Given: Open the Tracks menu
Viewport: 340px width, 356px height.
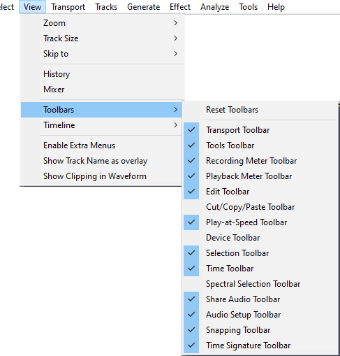Looking at the screenshot, I should tap(106, 7).
